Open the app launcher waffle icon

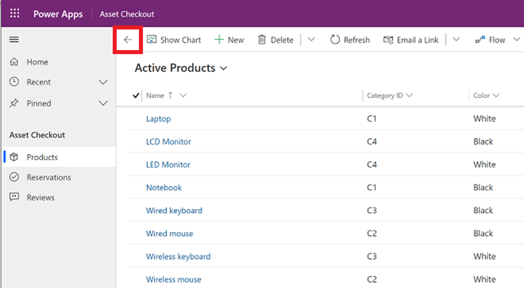(14, 14)
